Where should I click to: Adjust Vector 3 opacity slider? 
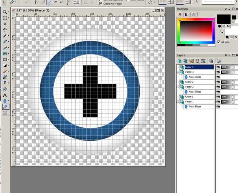pos(227,72)
